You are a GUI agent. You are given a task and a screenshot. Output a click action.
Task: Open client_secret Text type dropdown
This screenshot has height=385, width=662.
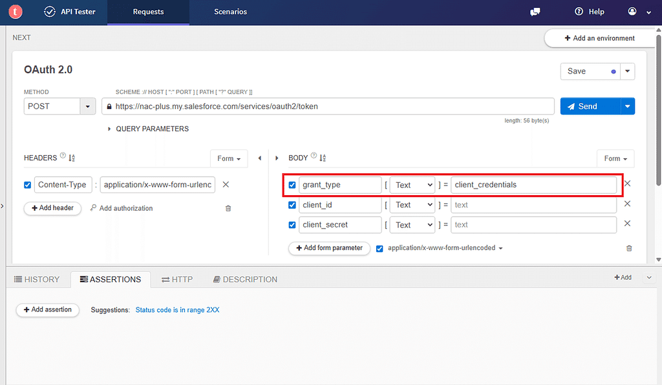click(x=412, y=225)
